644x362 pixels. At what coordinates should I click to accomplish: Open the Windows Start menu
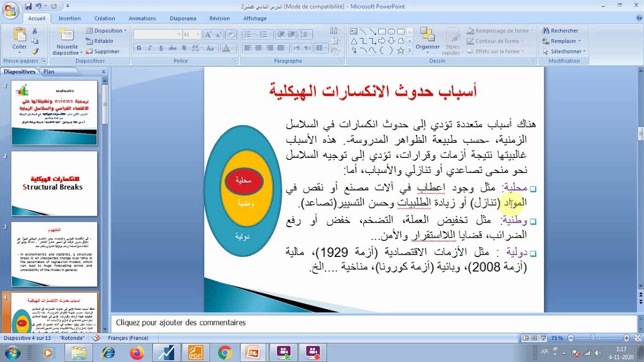[11, 353]
